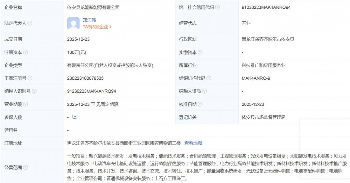Click the help icon beside 纳税人识别号 label

pos(34,91)
